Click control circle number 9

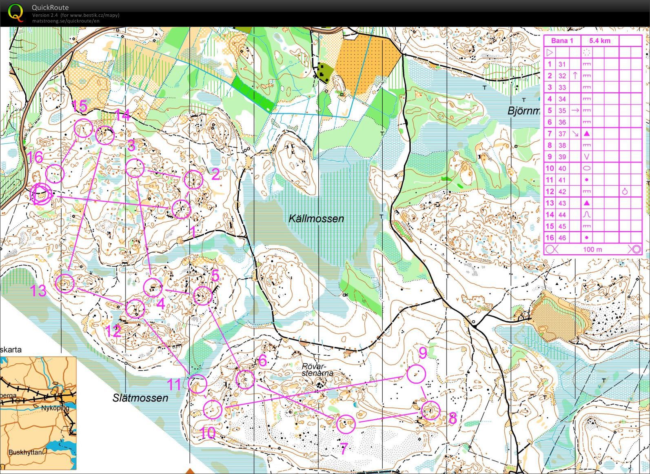click(416, 374)
